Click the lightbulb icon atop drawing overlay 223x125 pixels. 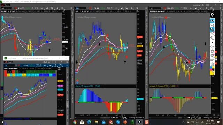coord(212,15)
